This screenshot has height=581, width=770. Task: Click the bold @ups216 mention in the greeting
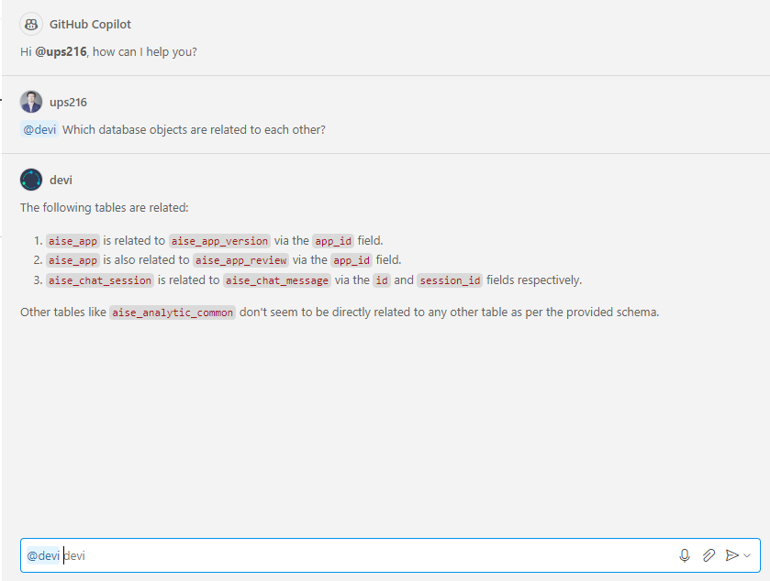tap(61, 52)
